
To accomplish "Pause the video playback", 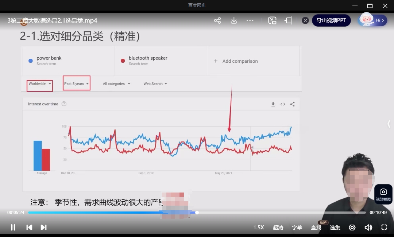I will point(13,227).
